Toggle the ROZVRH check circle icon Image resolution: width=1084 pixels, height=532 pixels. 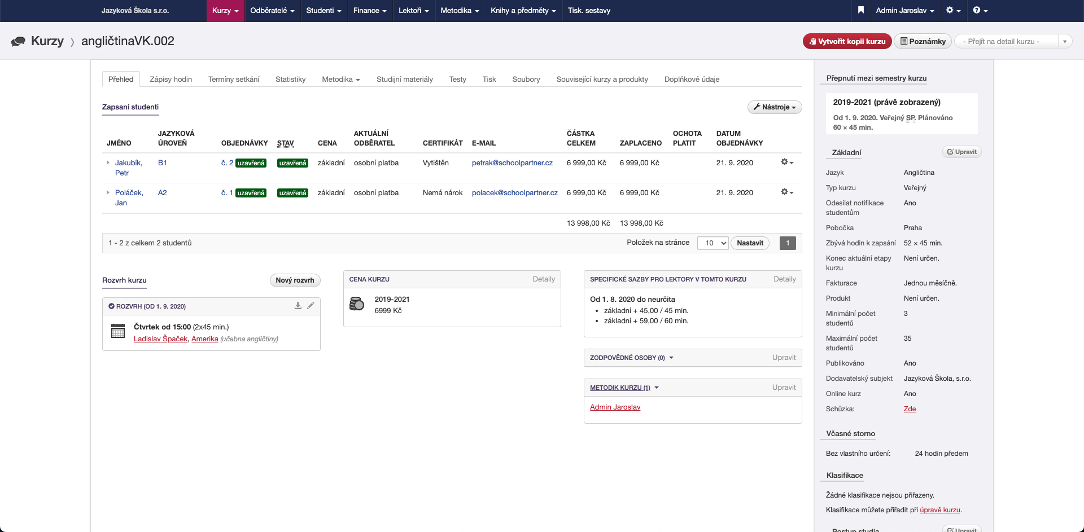click(111, 306)
